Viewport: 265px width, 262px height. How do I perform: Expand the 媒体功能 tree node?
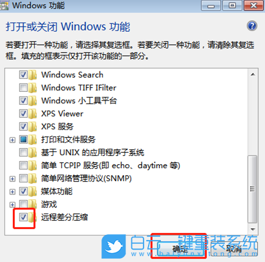[x=12, y=191]
